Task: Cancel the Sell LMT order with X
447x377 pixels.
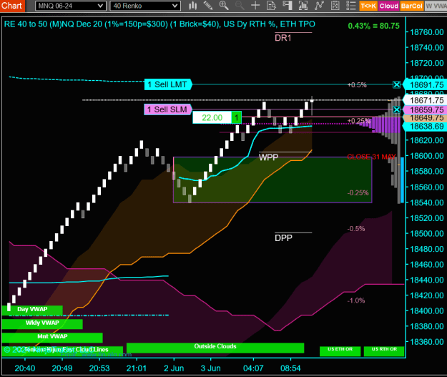Action: click(x=396, y=84)
